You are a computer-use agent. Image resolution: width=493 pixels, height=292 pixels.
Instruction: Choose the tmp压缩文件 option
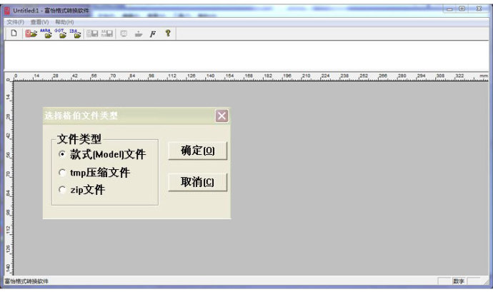point(62,173)
